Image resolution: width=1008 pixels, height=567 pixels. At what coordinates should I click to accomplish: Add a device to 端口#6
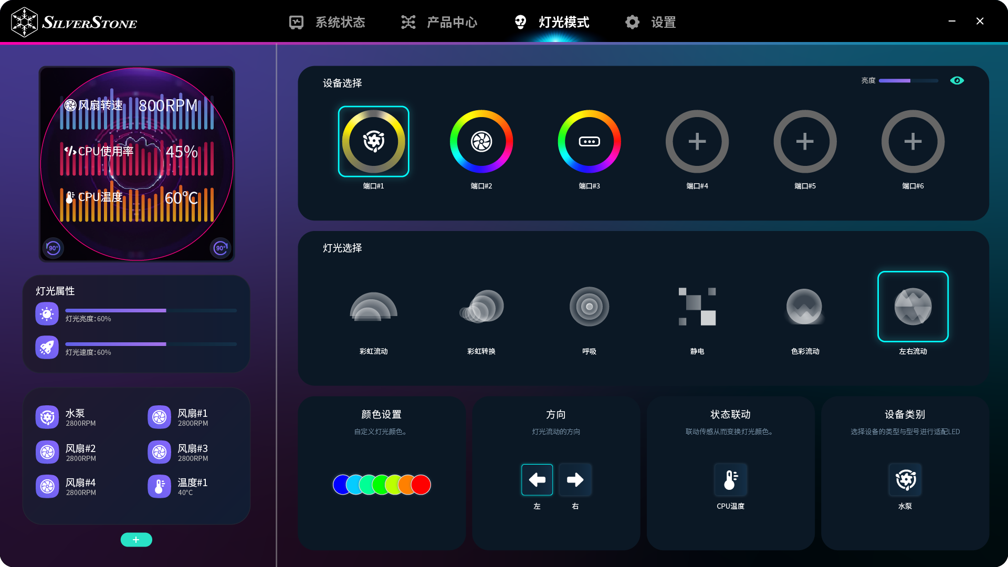(x=912, y=141)
